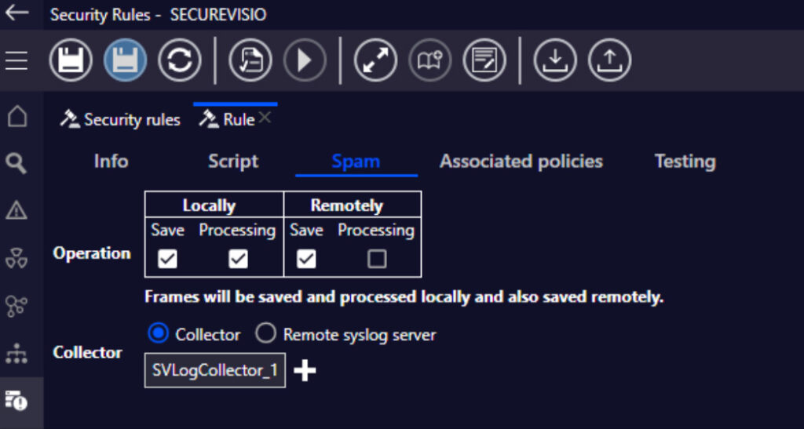Open the SVLogCollector_1 collector field

click(215, 370)
